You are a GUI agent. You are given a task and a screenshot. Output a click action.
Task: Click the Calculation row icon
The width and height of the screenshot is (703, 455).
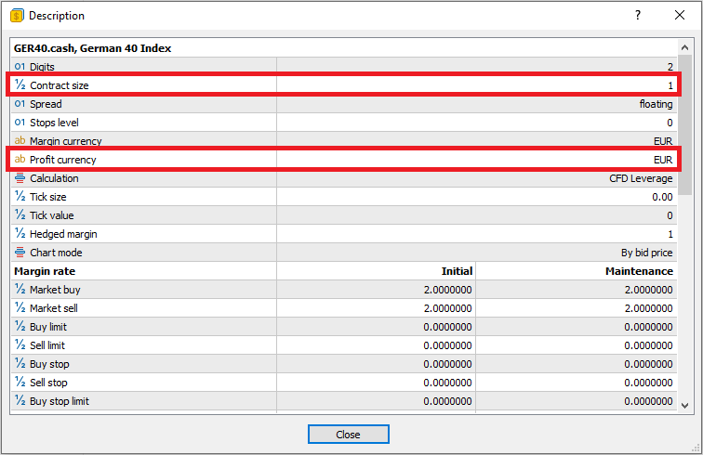[20, 178]
